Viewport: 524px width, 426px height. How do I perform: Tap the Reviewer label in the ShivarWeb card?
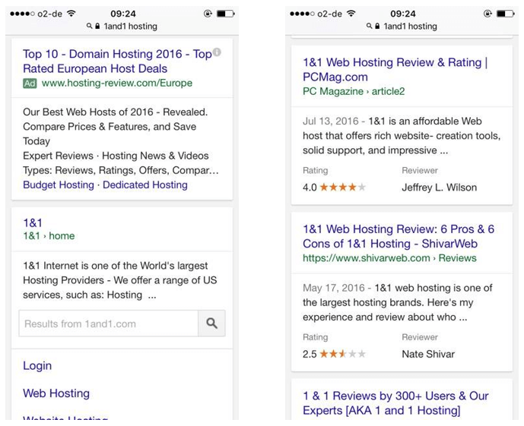[420, 337]
